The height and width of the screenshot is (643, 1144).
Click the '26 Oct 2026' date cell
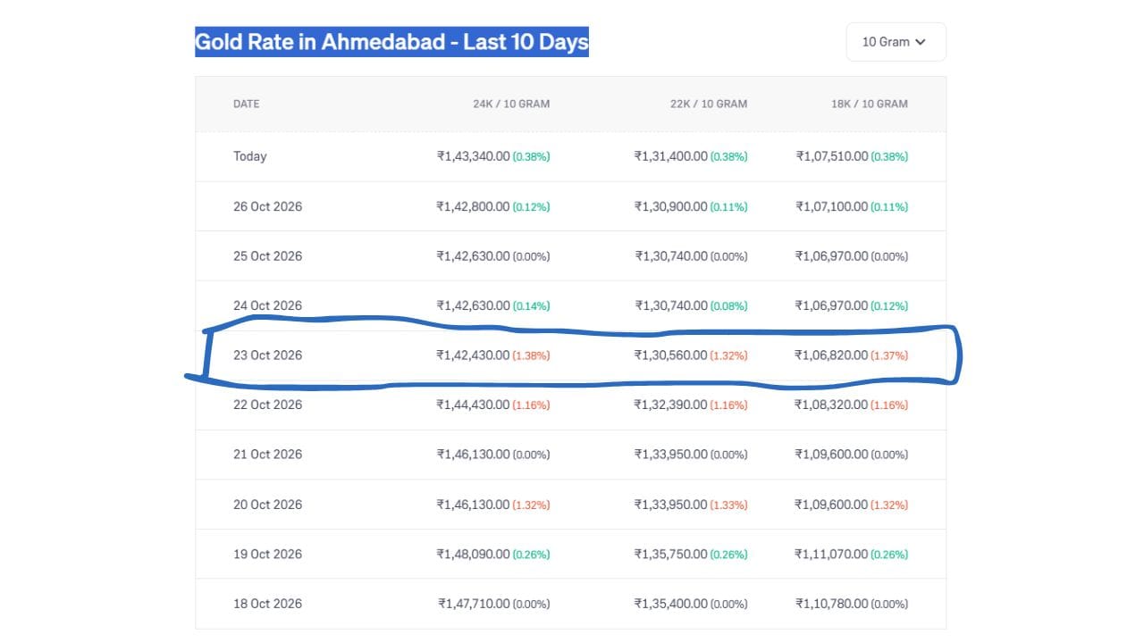point(268,206)
